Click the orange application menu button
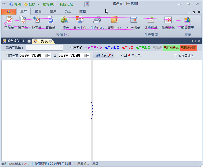Viewport: 203px width, 167px height. (9, 12)
